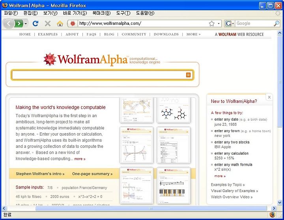
Task: Click the browser Back arrow button
Action: coord(9,23)
